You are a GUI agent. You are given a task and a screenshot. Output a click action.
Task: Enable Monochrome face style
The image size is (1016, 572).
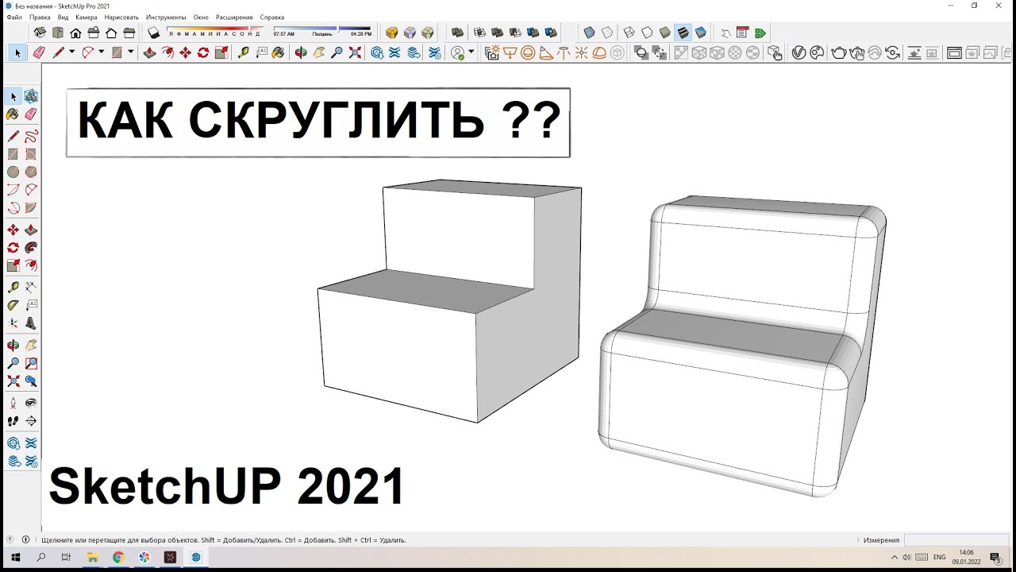(x=700, y=33)
